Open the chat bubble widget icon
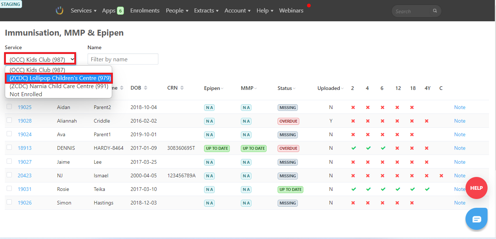496x239 pixels. click(477, 219)
